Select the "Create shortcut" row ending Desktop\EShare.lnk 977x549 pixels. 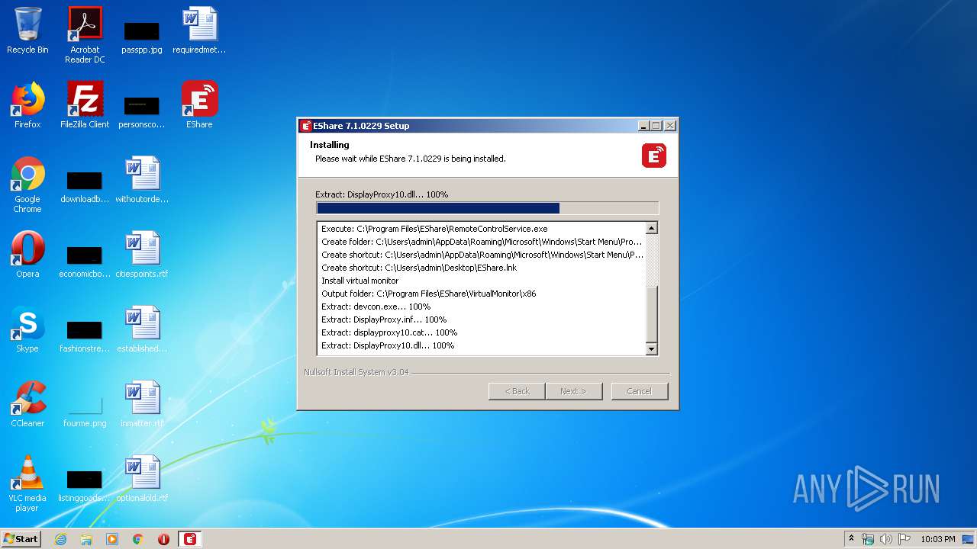pos(481,268)
